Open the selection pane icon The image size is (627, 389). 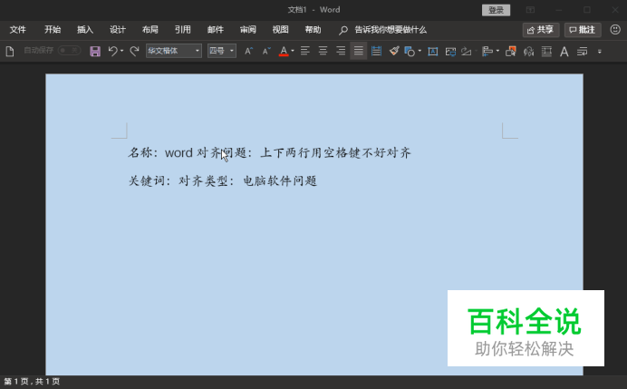click(511, 51)
